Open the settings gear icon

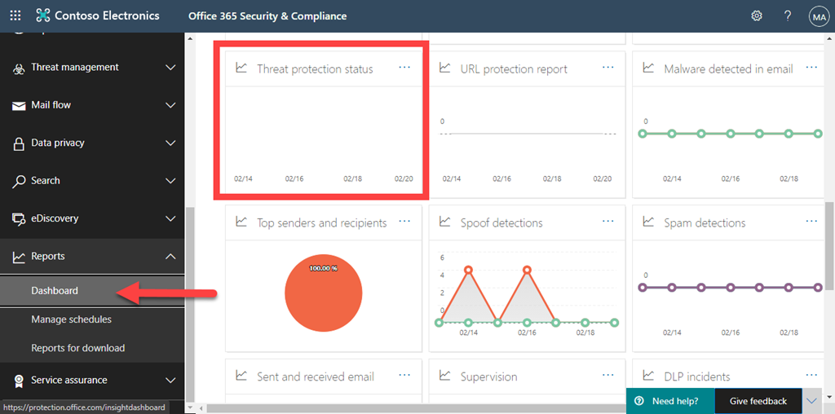click(x=757, y=15)
